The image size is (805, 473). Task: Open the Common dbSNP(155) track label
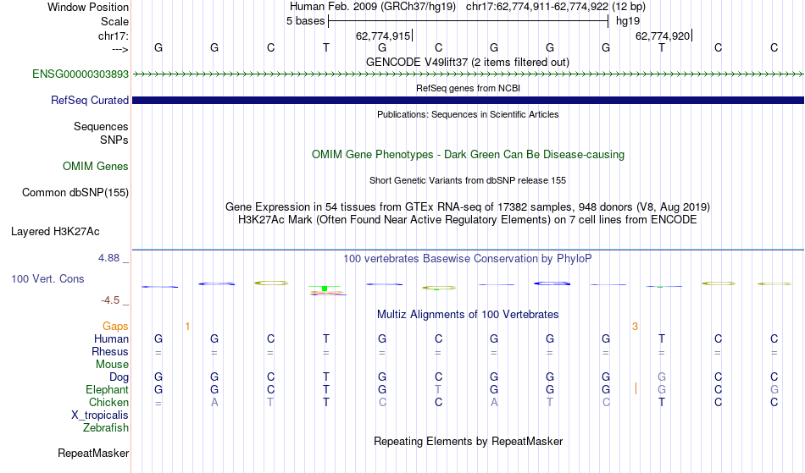click(x=75, y=193)
